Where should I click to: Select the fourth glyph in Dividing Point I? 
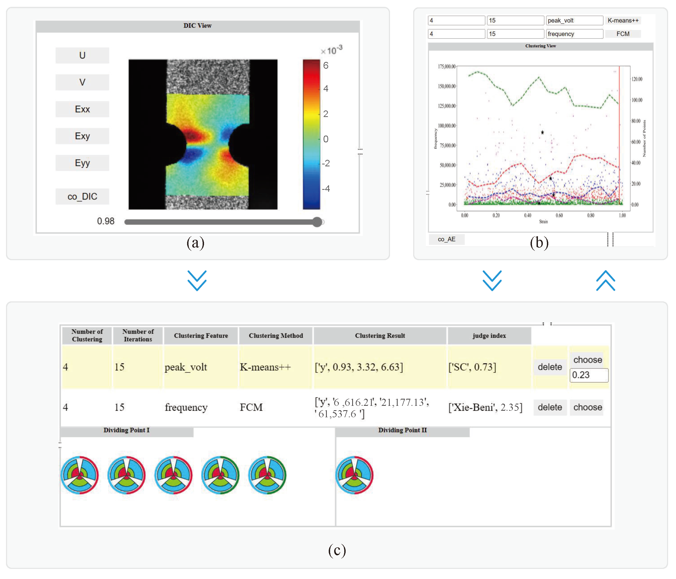click(x=220, y=475)
